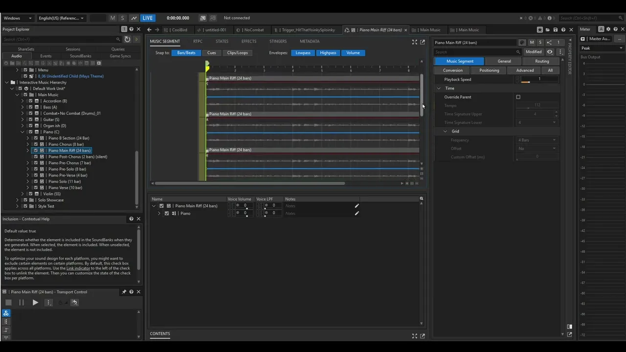Open share references button in Property Editor
626x352 pixels.
pyautogui.click(x=549, y=43)
